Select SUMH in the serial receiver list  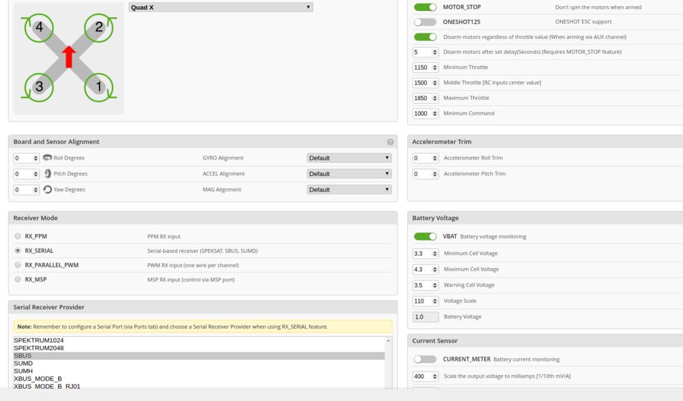(x=199, y=371)
